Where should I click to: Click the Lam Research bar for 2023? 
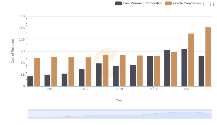tap(184, 68)
